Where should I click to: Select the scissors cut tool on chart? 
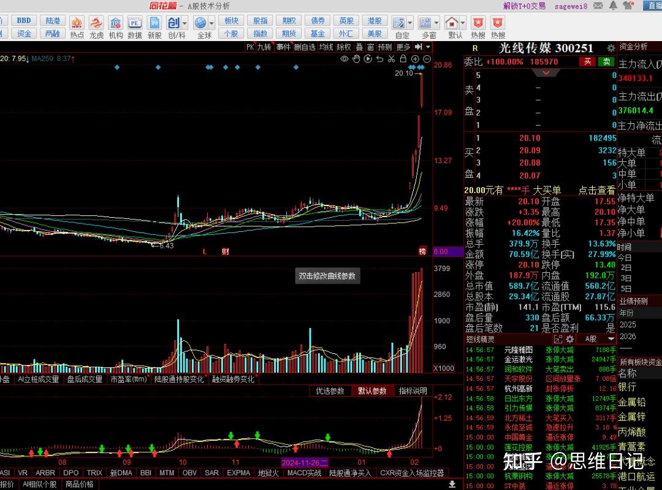point(391,59)
